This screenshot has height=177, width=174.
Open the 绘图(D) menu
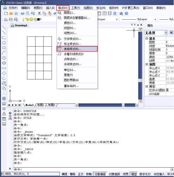point(88,8)
